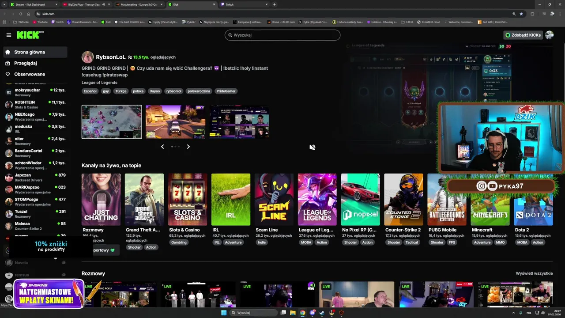Click the PrideGamer tag
This screenshot has width=565, height=318.
226,91
